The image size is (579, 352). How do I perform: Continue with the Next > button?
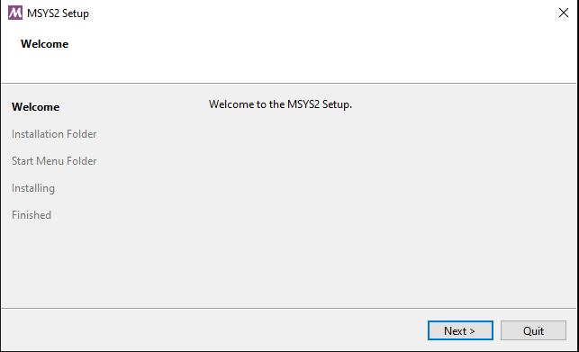(x=460, y=330)
